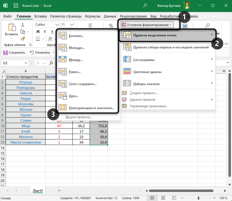Click the Cut scissors icon
This screenshot has width=232, height=201.
(x=23, y=25)
